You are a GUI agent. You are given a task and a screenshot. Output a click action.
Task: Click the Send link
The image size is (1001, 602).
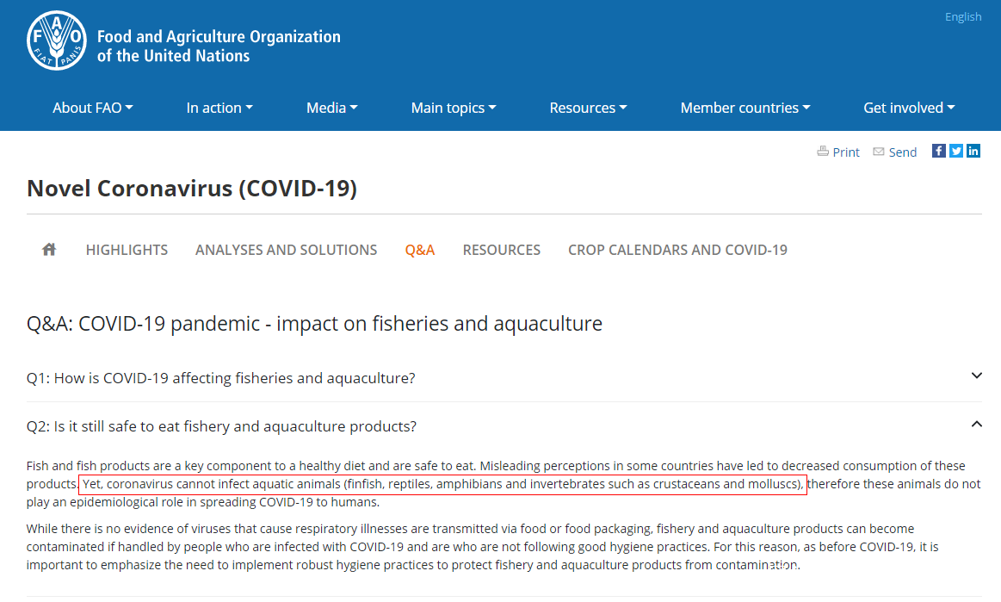(894, 152)
